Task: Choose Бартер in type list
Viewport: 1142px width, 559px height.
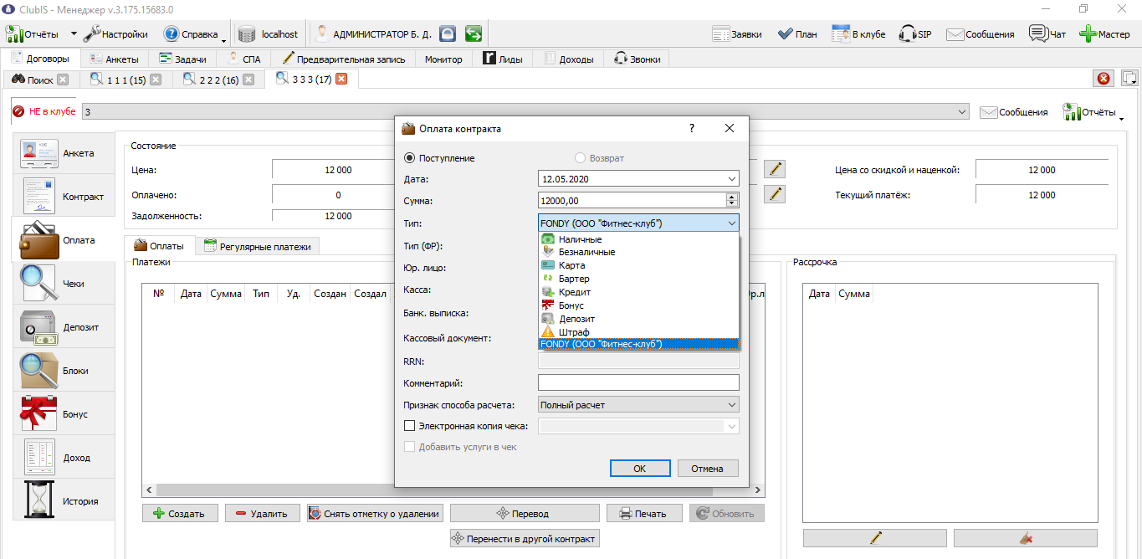Action: (x=638, y=279)
